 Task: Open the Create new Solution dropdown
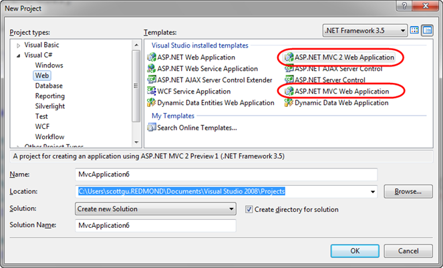click(156, 209)
